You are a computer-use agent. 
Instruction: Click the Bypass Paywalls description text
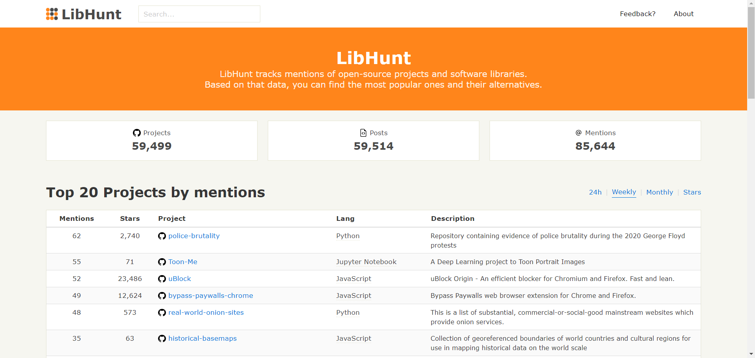(533, 296)
